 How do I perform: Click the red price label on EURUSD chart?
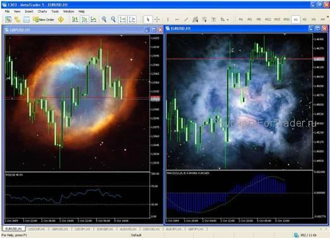tap(319, 59)
